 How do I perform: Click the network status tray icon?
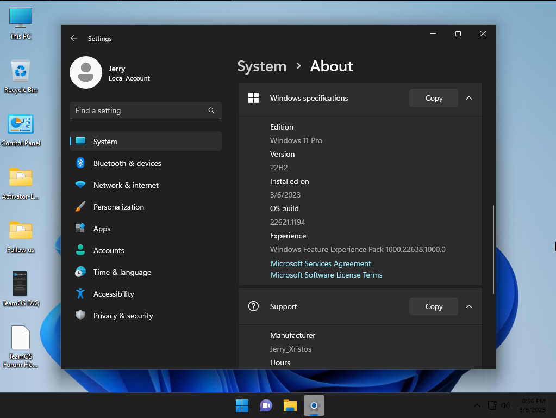click(x=492, y=405)
